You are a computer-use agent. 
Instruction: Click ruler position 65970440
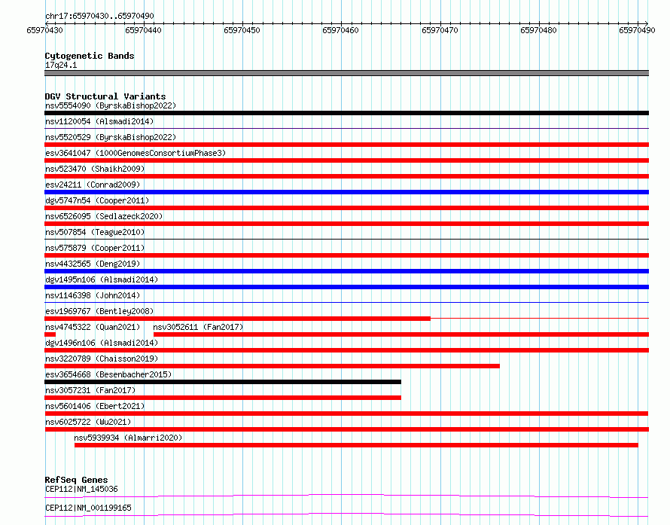click(x=143, y=30)
